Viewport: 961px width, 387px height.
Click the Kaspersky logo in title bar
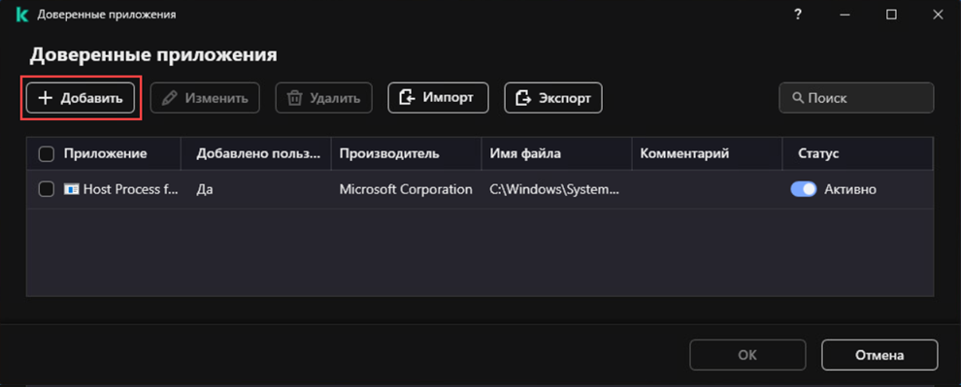[22, 15]
